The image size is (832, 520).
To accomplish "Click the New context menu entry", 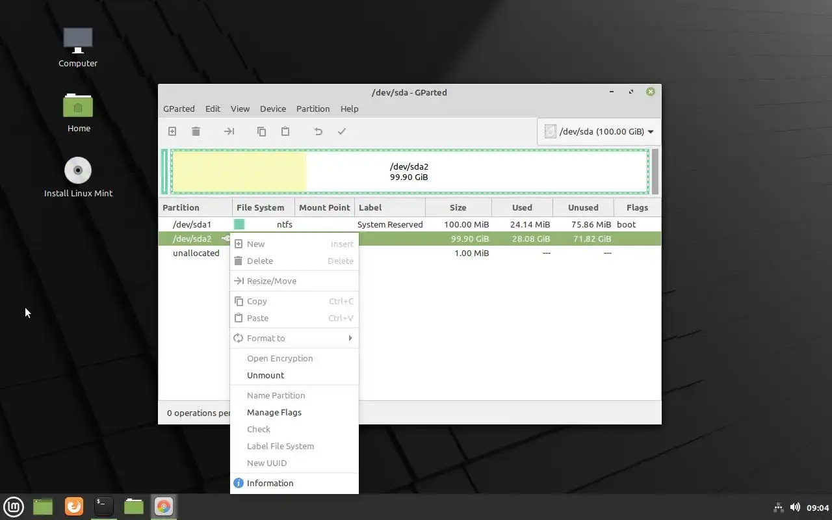I will click(294, 244).
